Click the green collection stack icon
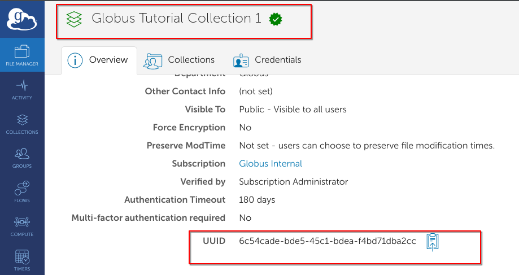The height and width of the screenshot is (275, 519). coord(75,19)
